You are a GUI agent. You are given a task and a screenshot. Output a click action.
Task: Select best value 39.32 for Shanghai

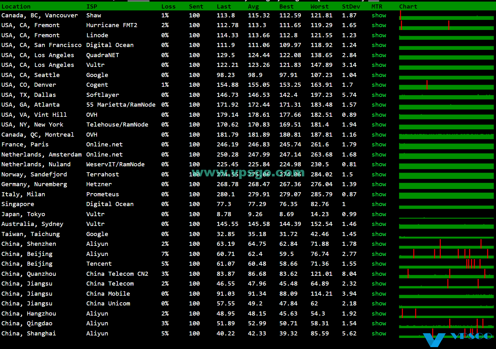point(288,333)
